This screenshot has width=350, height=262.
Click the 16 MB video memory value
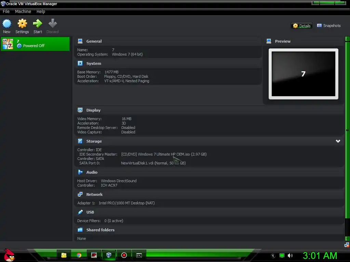tap(126, 119)
